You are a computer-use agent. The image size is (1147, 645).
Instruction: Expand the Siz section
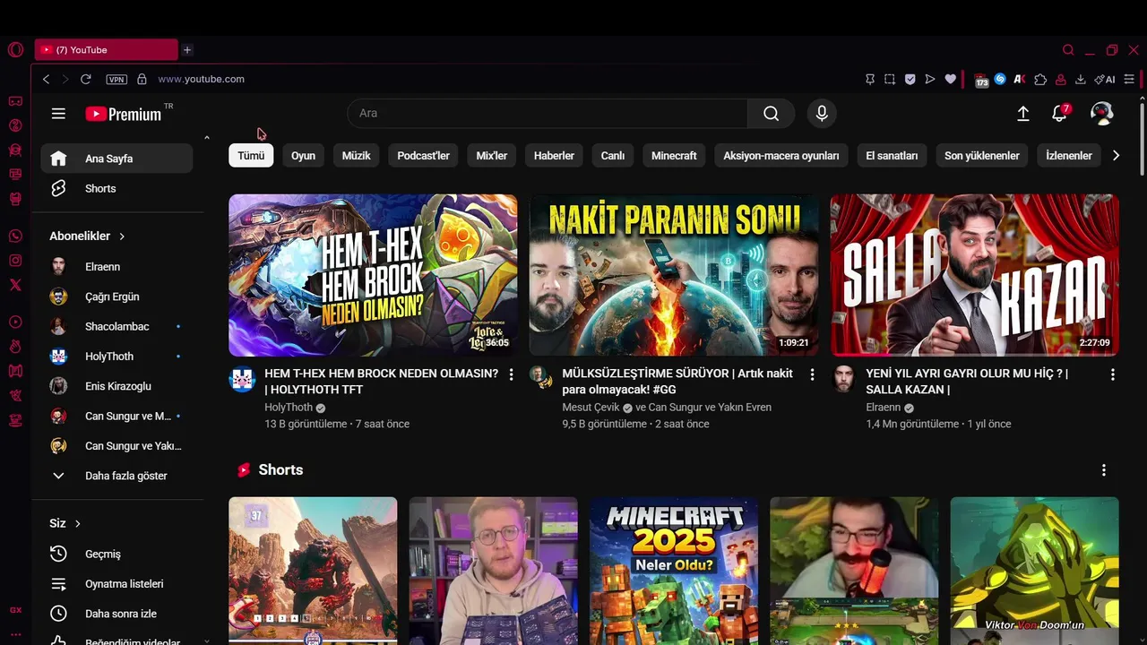tap(65, 523)
